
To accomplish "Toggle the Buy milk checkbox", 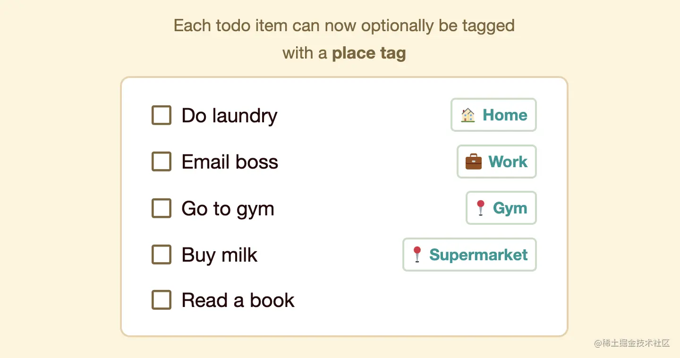I will (161, 255).
